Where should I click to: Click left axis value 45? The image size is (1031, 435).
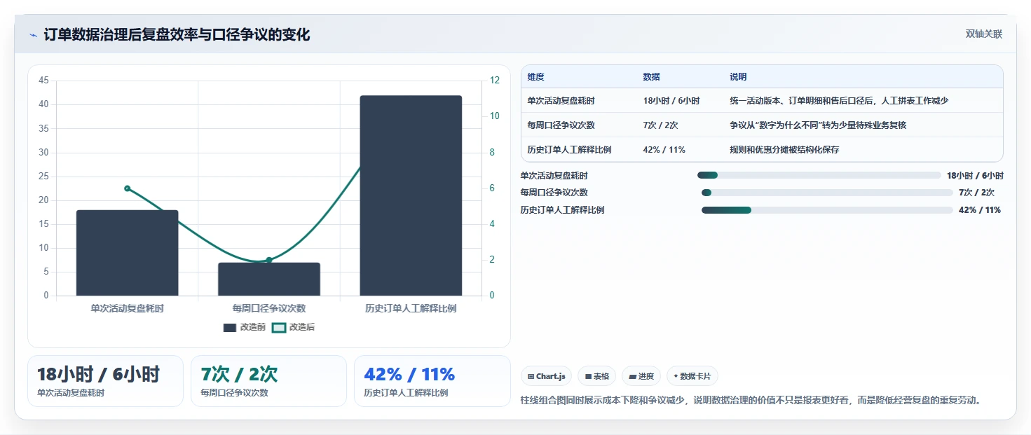pyautogui.click(x=43, y=81)
